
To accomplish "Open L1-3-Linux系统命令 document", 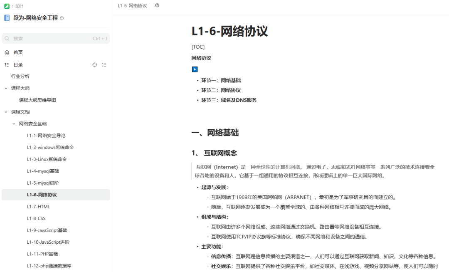I will pos(47,159).
